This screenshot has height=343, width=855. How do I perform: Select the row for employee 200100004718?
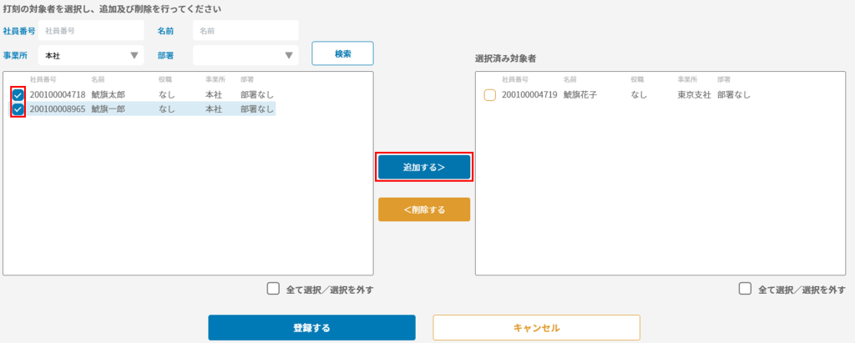coord(144,95)
